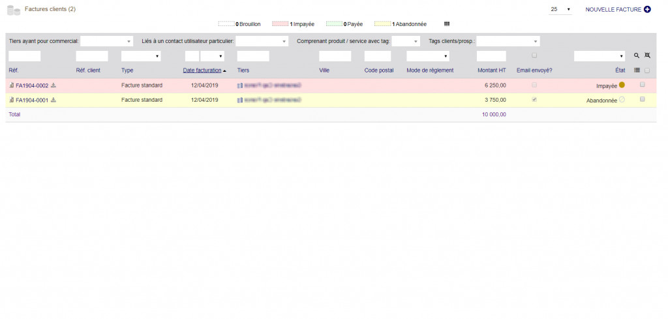Open Liés à un contact utilisateur particulier dropdown
Viewport: 668px width, 319px height.
(x=262, y=41)
